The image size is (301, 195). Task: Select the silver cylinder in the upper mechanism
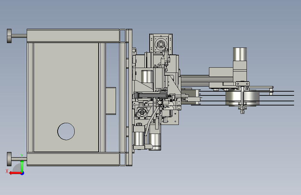147,76
